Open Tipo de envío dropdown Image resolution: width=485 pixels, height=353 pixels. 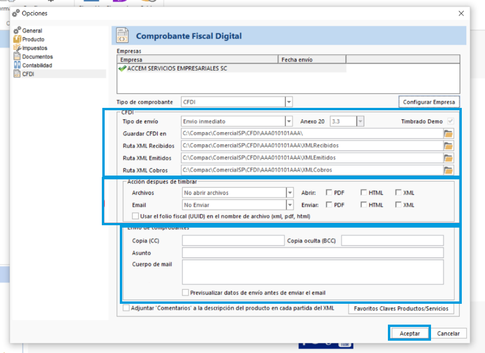(288, 122)
